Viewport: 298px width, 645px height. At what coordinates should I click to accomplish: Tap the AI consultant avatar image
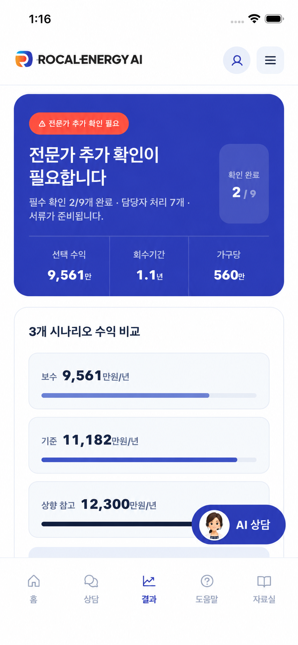[214, 525]
